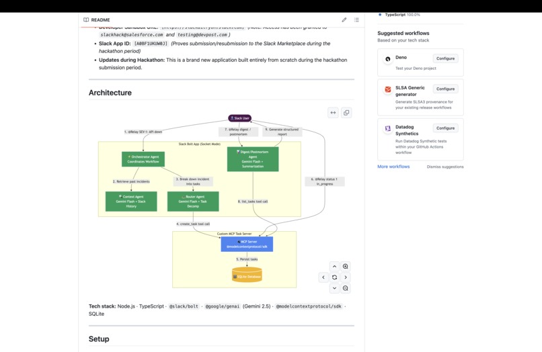The height and width of the screenshot is (352, 542).
Task: Click the Setup heading
Action: [x=99, y=339]
